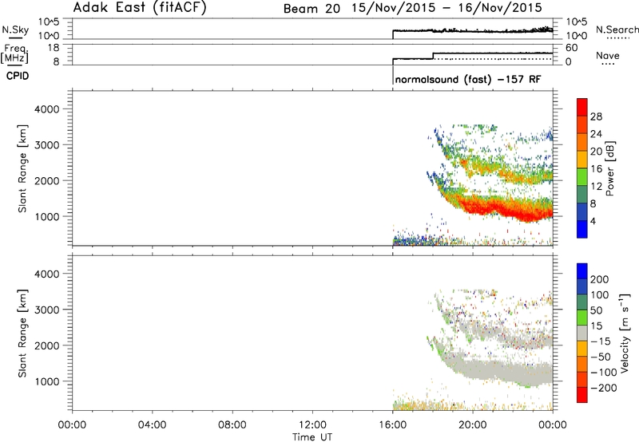Click the '04:00' time axis tick label
This screenshot has height=442, width=639.
pos(153,425)
